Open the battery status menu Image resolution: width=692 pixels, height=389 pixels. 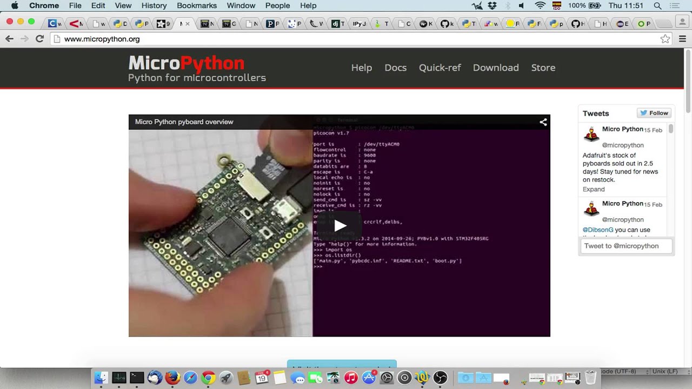(595, 5)
